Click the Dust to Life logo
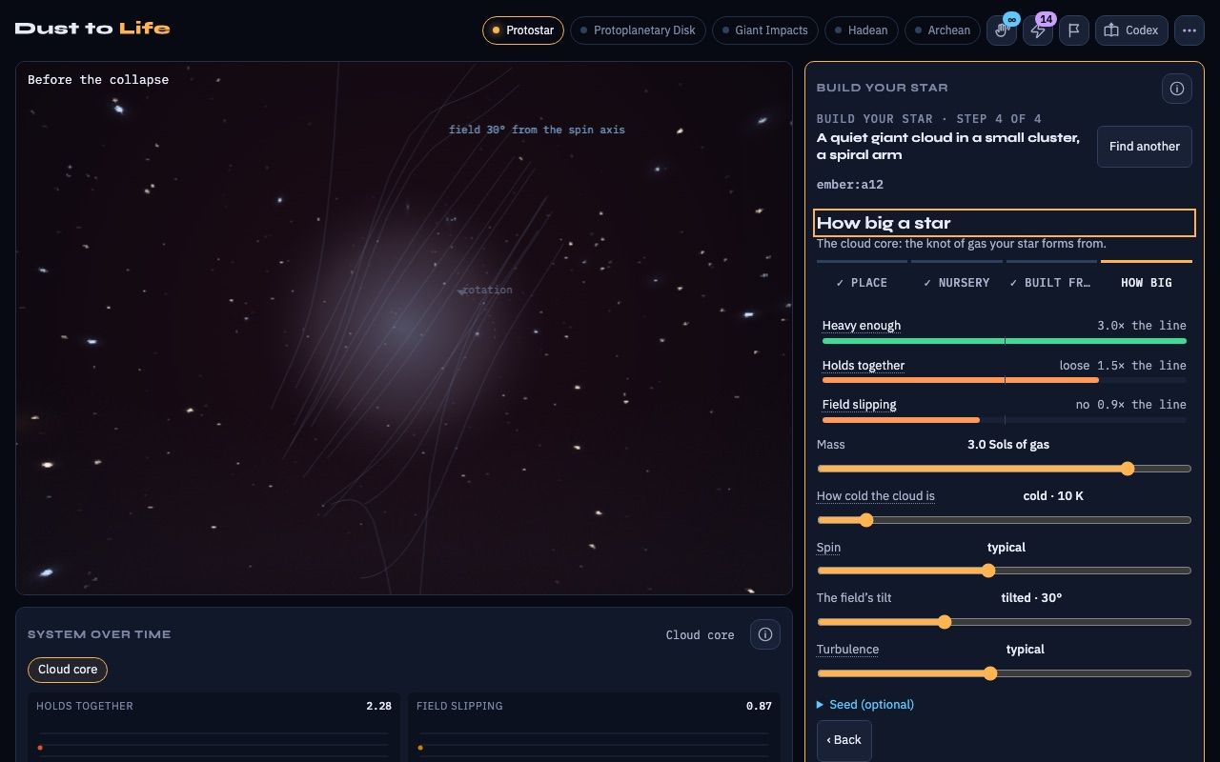 [92, 29]
